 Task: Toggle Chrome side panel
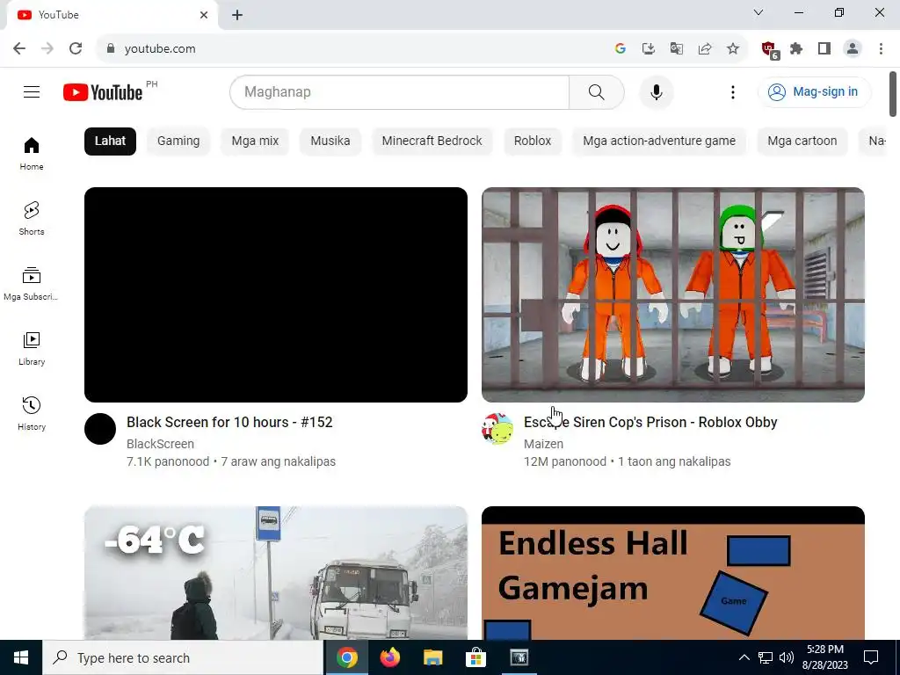click(x=824, y=48)
